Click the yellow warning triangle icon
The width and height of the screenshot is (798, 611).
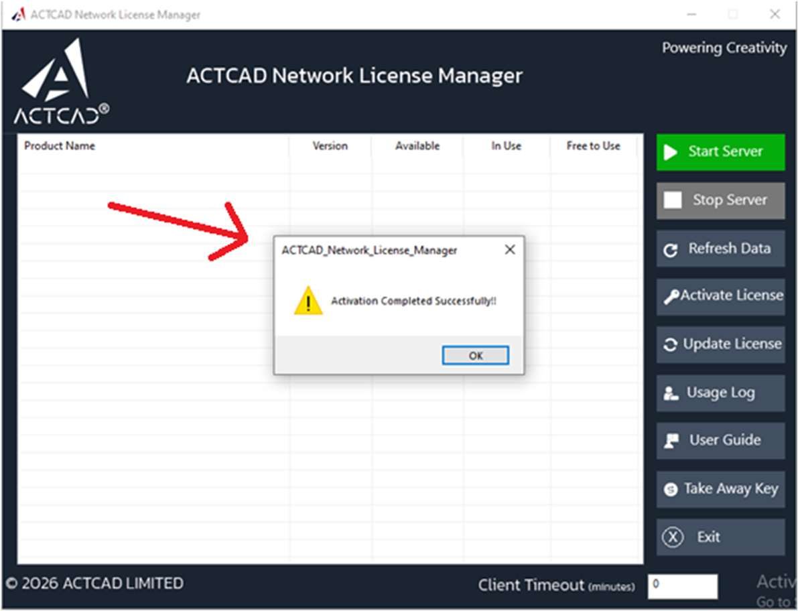tap(308, 301)
